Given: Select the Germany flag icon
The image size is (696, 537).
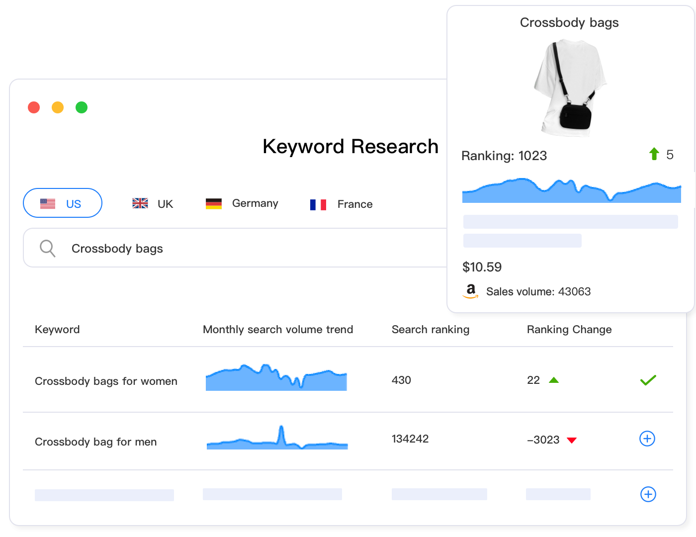Looking at the screenshot, I should [215, 203].
